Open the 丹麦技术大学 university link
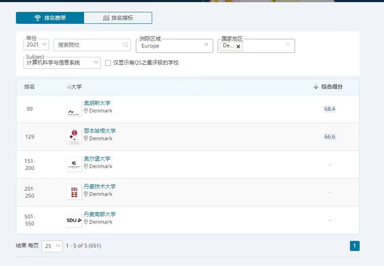The width and height of the screenshot is (384, 266). click(x=100, y=187)
